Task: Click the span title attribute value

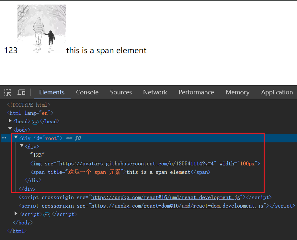Action: point(94,172)
